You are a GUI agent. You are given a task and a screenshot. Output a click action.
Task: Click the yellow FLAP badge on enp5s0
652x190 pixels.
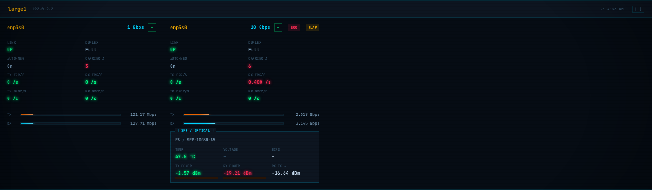point(312,28)
